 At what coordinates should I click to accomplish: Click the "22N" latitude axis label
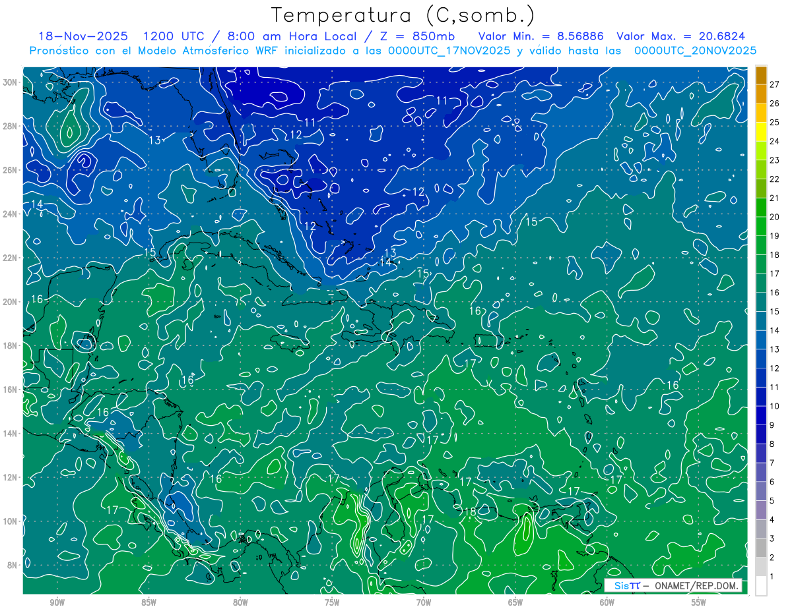(x=11, y=258)
